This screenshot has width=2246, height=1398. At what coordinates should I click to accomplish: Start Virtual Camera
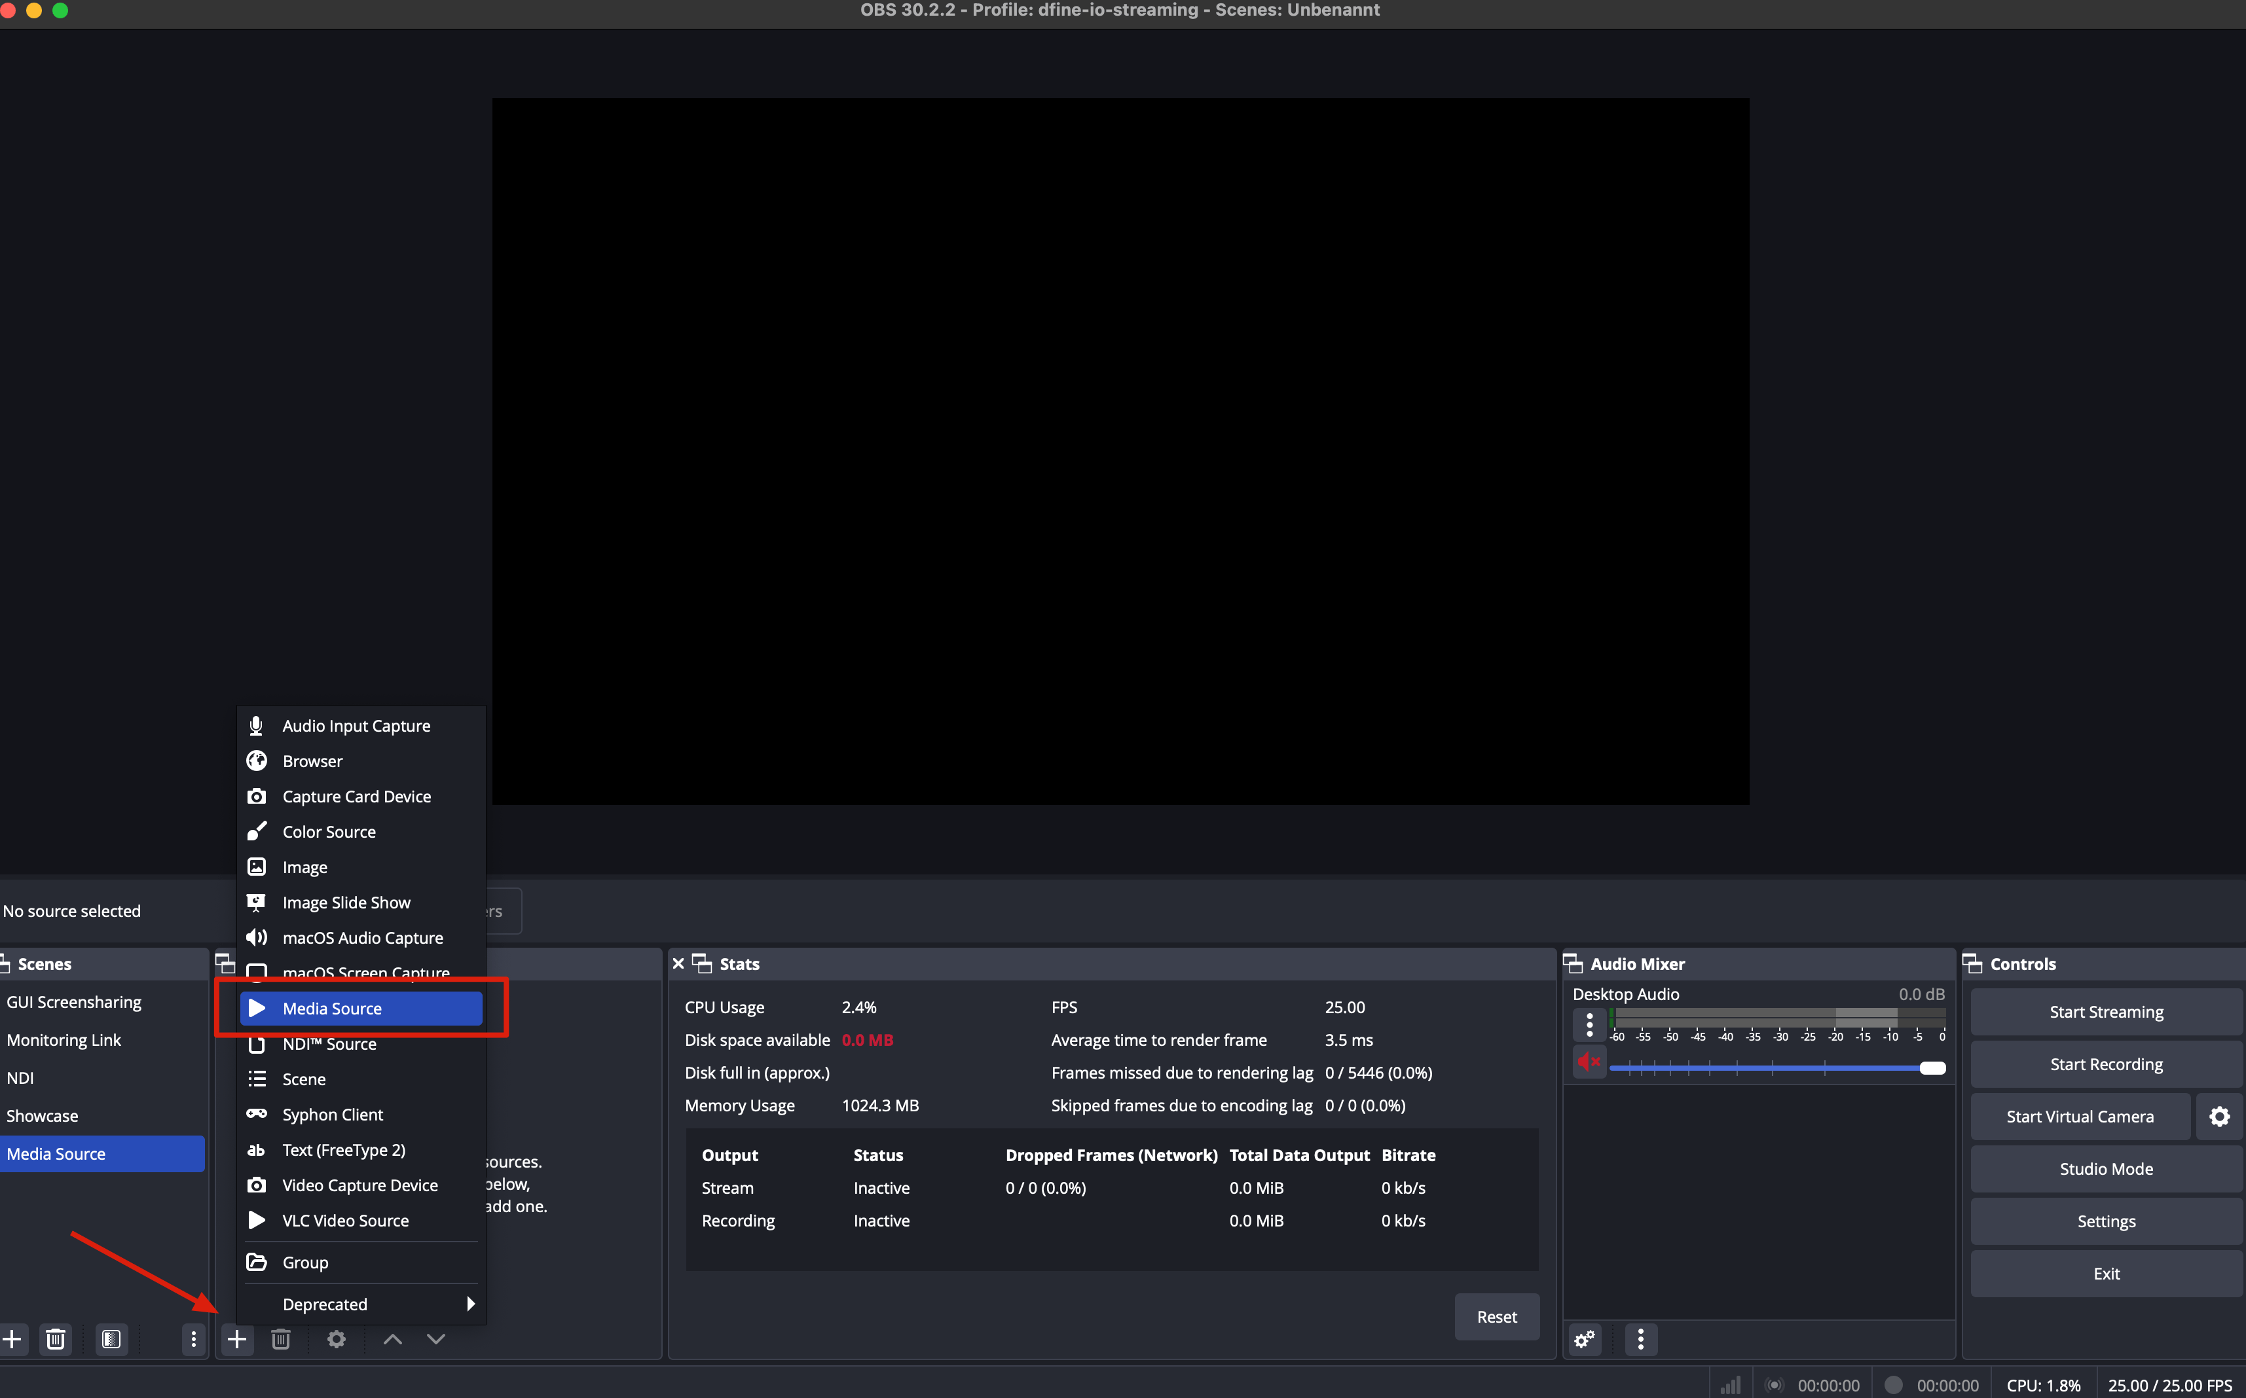click(2080, 1116)
